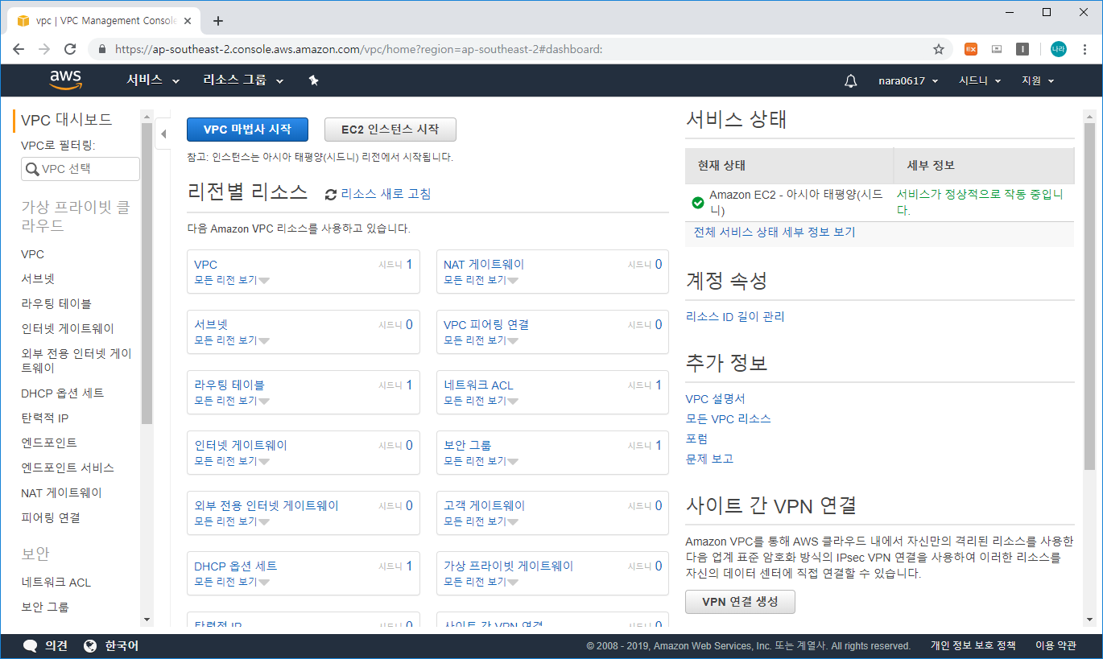Viewport: 1103px width, 659px height.
Task: Click the globe language icon
Action: (90, 646)
